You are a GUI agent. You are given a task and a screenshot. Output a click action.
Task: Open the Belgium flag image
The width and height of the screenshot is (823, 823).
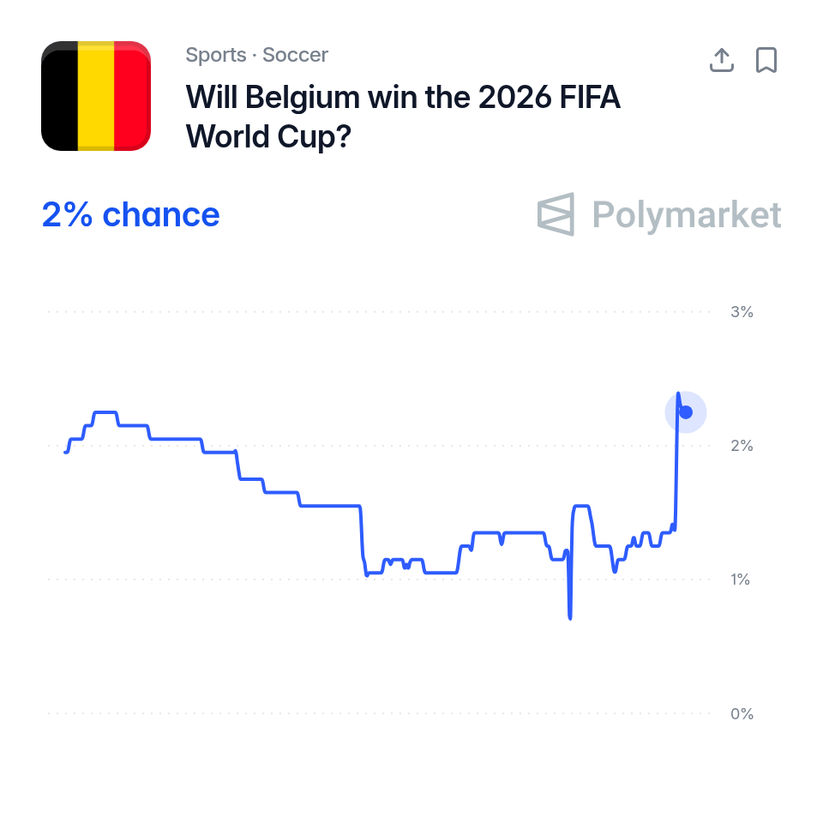(x=96, y=96)
